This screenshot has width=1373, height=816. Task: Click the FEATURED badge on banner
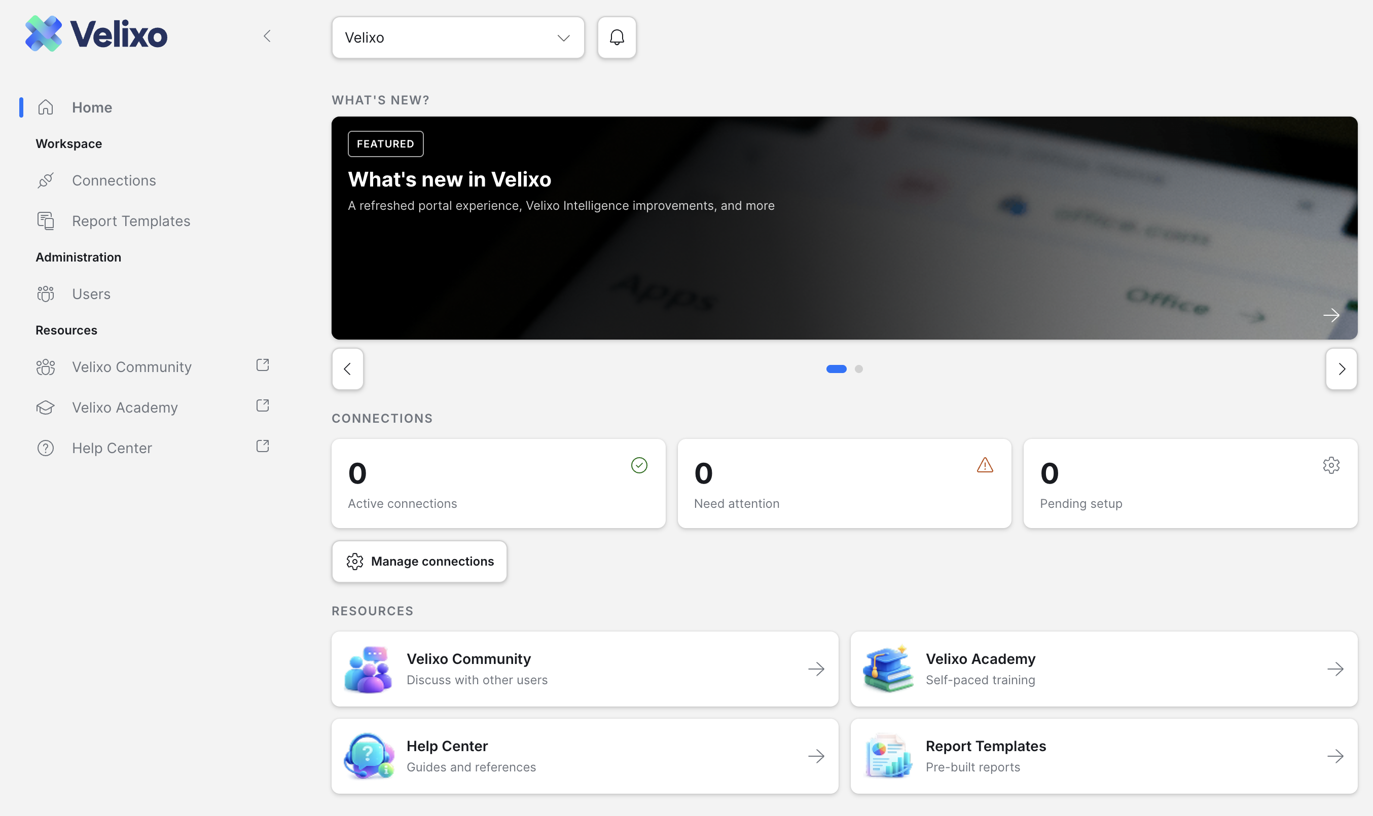click(386, 144)
